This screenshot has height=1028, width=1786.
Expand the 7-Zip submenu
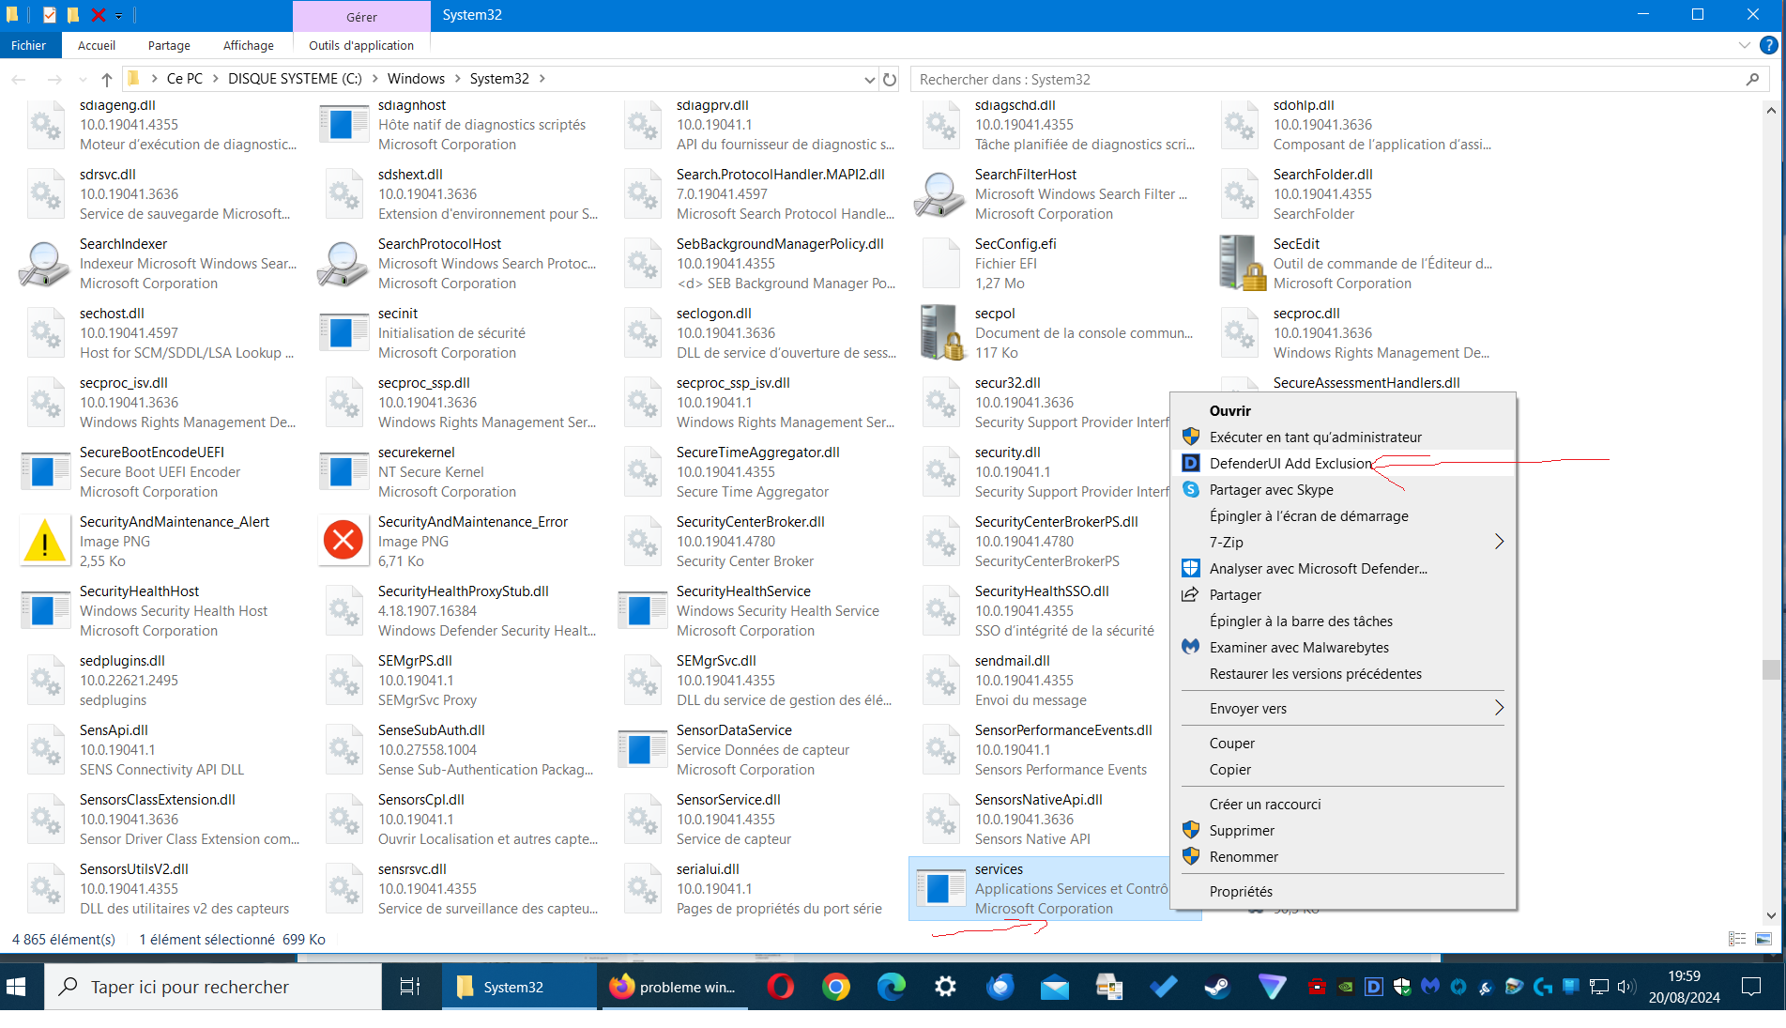click(x=1343, y=542)
